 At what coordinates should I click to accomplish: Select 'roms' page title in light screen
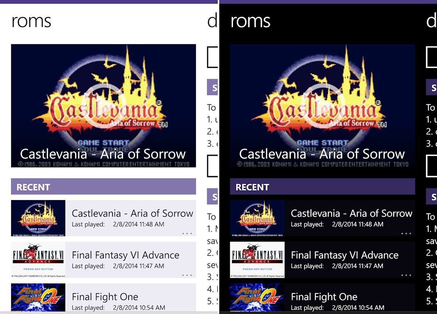(x=31, y=21)
